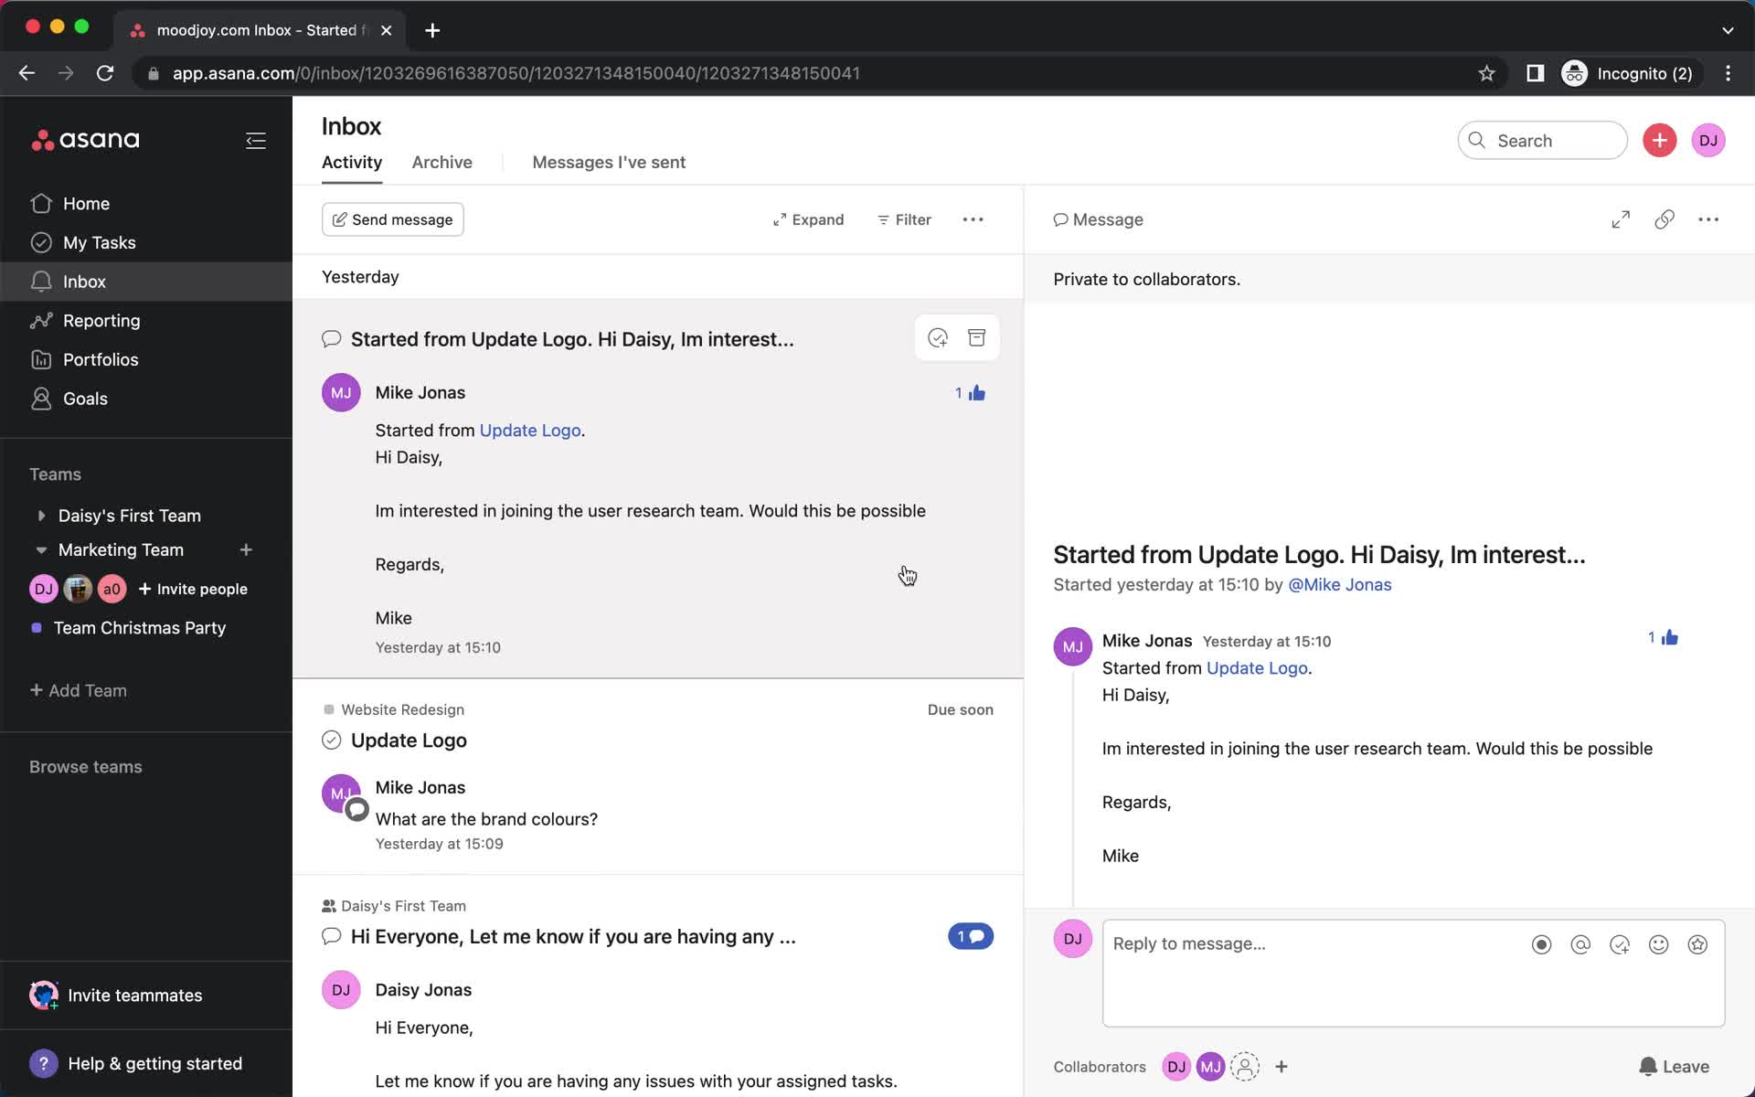Switch to the Messages I've sent tab

tap(608, 162)
